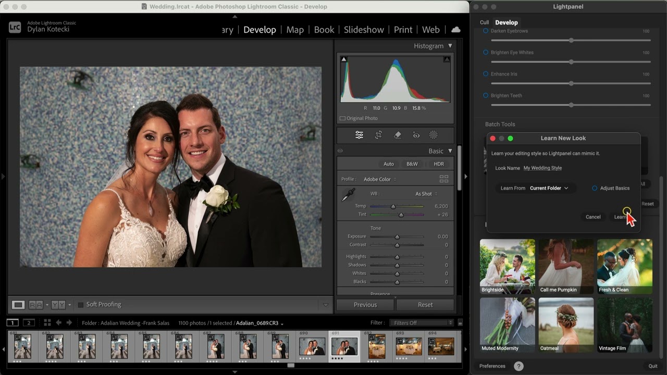Toggle Darken Eyebrows setting
Viewport: 667px width, 375px height.
[486, 31]
